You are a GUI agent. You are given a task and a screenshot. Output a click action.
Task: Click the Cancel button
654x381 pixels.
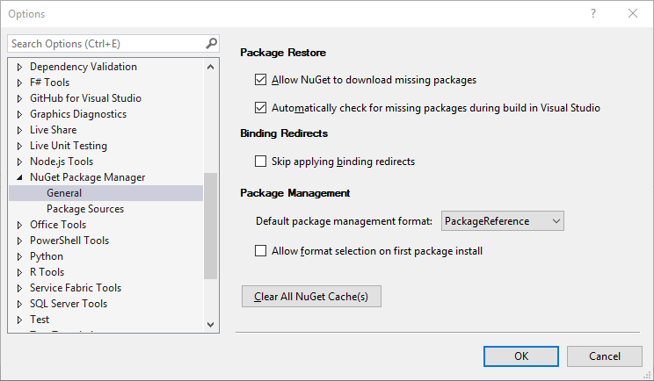(605, 356)
